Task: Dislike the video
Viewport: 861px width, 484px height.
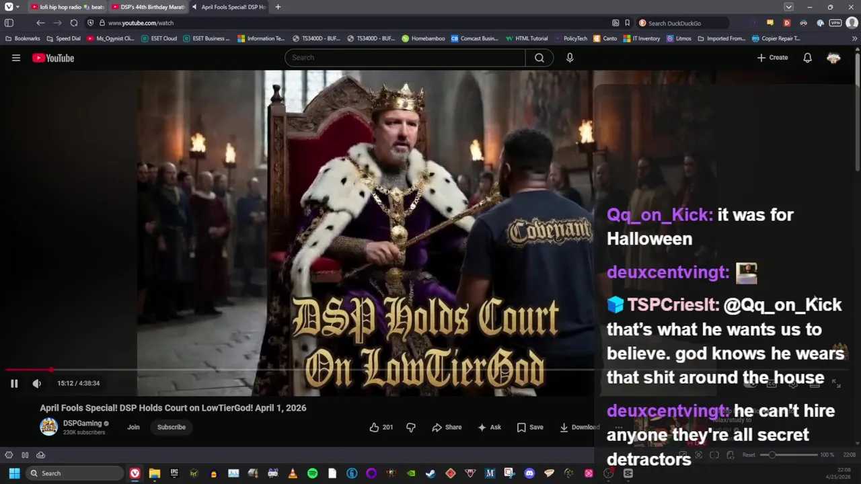Action: [411, 427]
